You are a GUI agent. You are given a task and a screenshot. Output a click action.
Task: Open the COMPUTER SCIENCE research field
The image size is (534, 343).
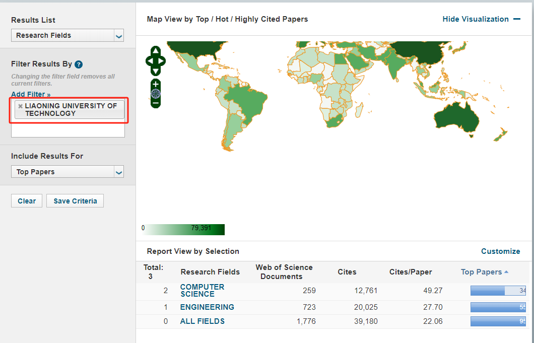coord(202,291)
